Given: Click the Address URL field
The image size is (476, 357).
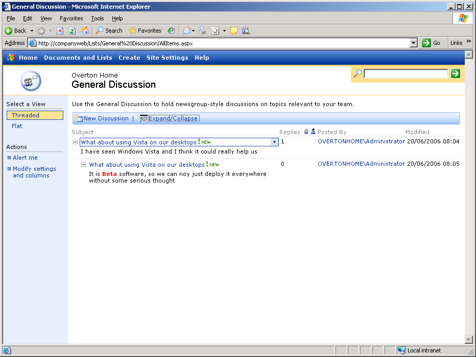Looking at the screenshot, I should click(x=223, y=43).
